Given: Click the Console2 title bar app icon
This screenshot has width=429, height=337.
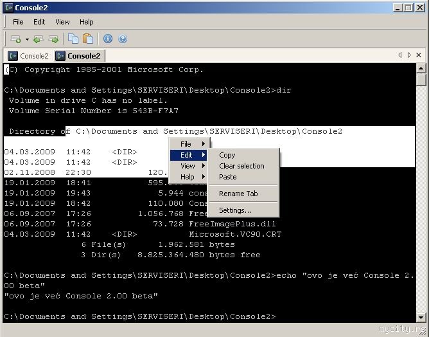Looking at the screenshot, I should (9, 8).
